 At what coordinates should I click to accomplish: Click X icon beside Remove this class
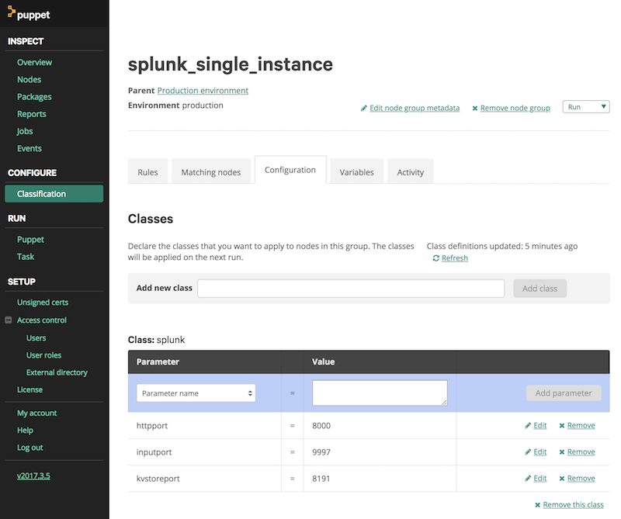click(x=537, y=505)
